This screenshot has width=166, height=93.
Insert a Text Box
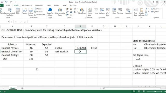(x=135, y=12)
